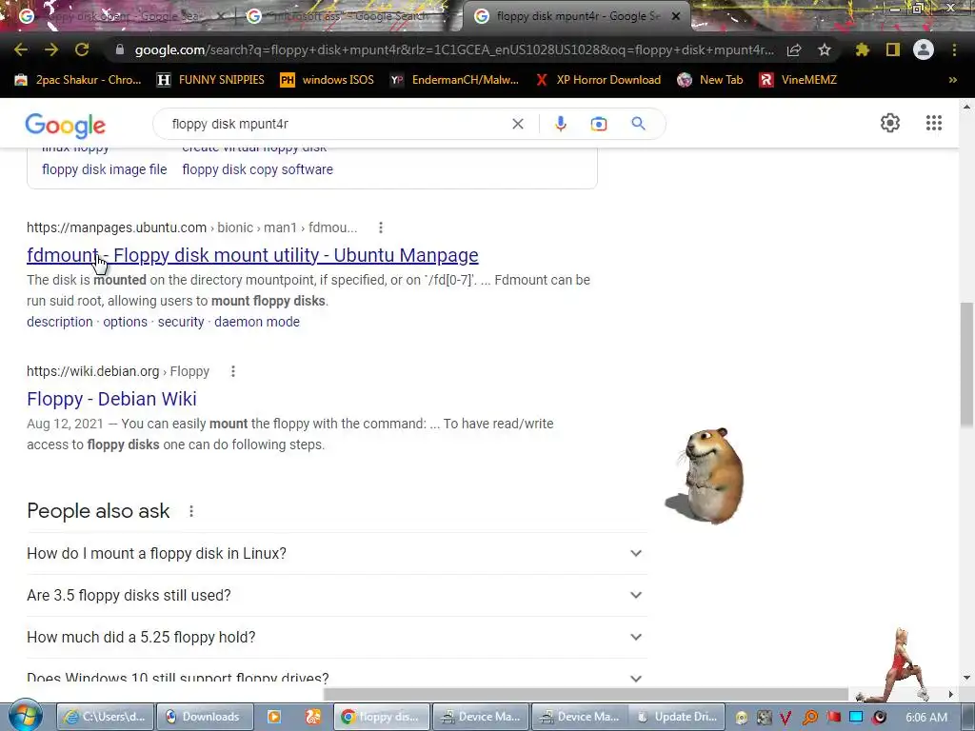The height and width of the screenshot is (731, 975).
Task: Open the 'windows ISOS' bookmark
Action: click(328, 80)
